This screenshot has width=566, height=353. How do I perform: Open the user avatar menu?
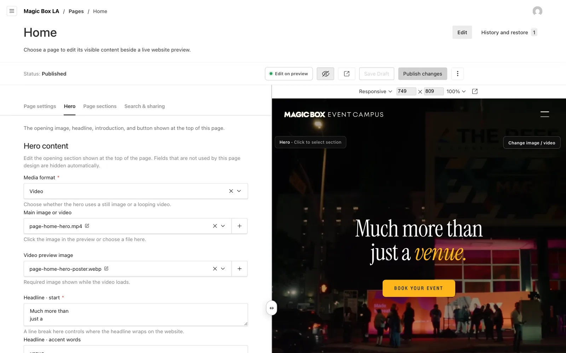click(x=537, y=11)
